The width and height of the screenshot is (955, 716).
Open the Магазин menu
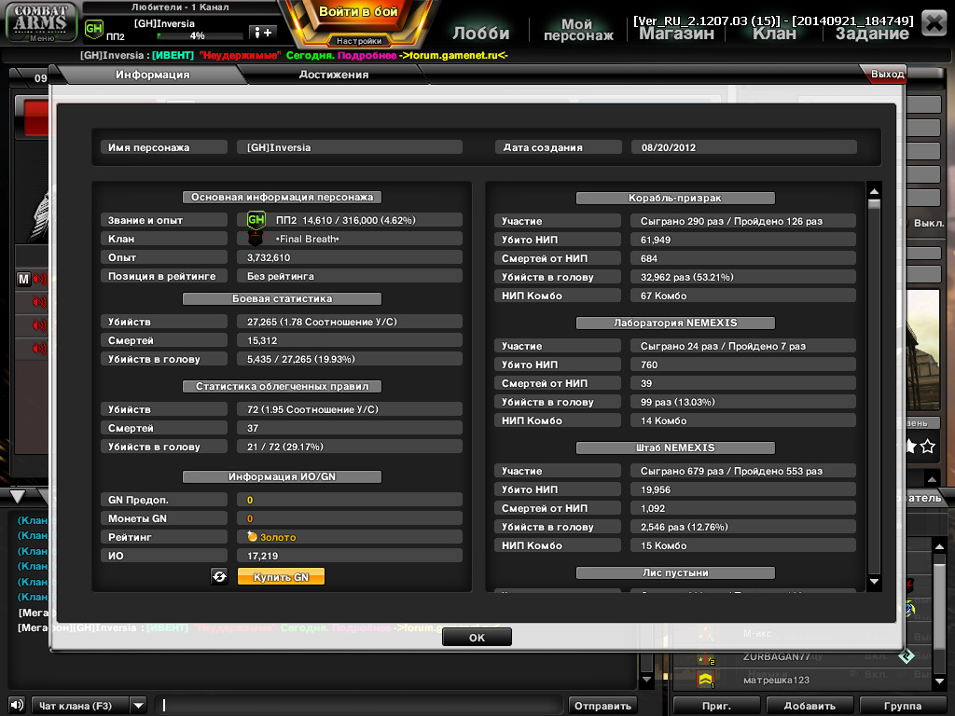[x=676, y=34]
